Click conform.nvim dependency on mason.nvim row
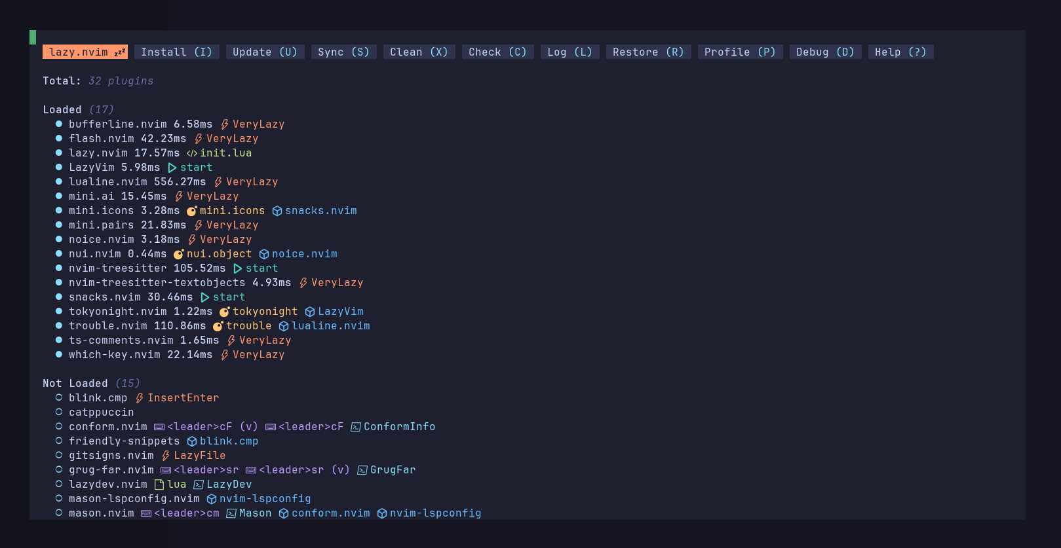The width and height of the screenshot is (1061, 548). [x=331, y=513]
